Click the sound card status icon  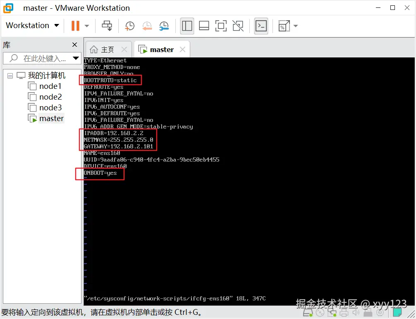[x=356, y=313]
